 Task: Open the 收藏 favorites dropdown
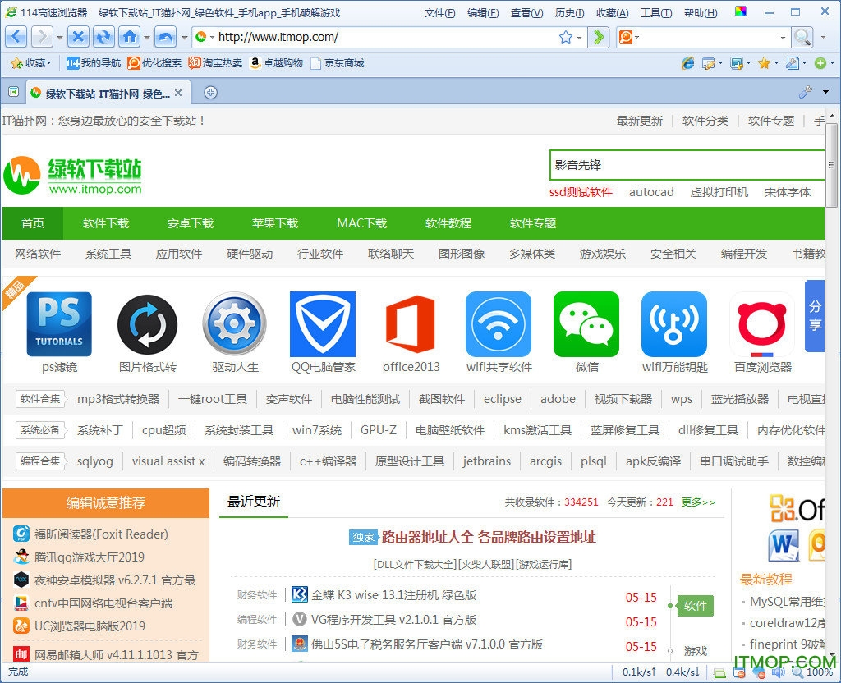tap(31, 63)
